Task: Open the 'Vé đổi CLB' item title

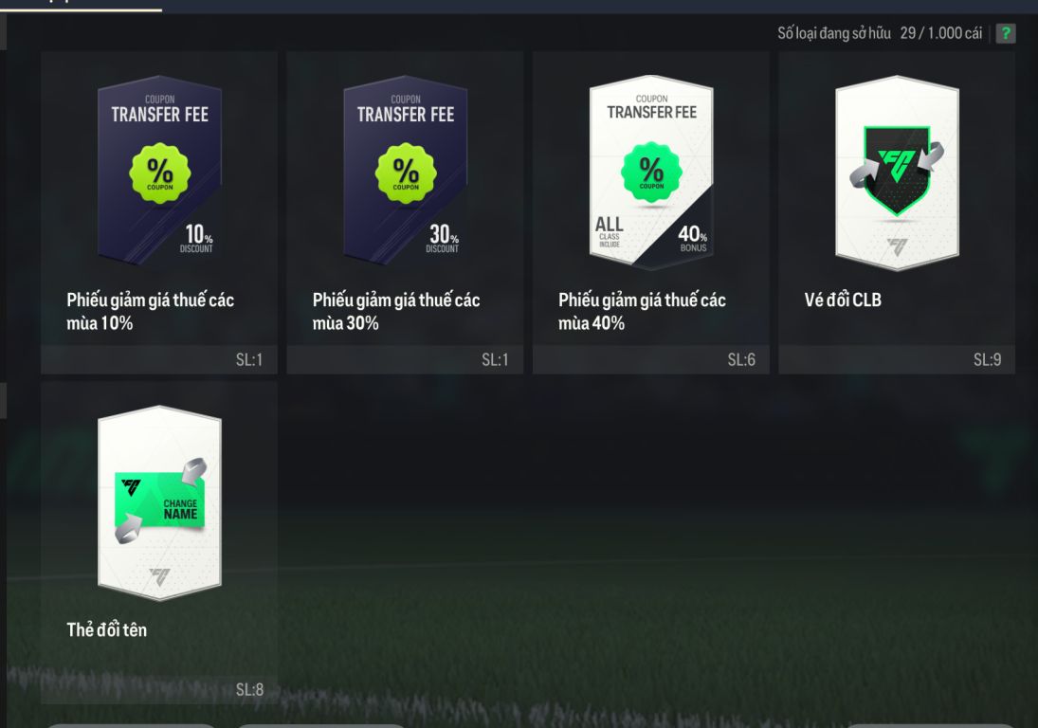Action: tap(843, 300)
